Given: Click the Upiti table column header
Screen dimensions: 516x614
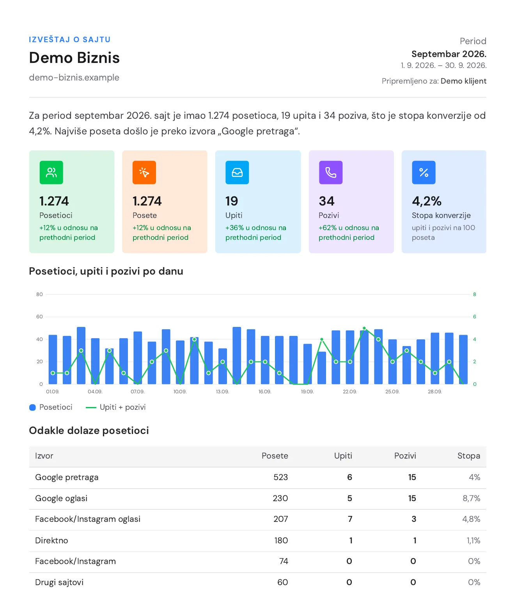Looking at the screenshot, I should pyautogui.click(x=343, y=456).
